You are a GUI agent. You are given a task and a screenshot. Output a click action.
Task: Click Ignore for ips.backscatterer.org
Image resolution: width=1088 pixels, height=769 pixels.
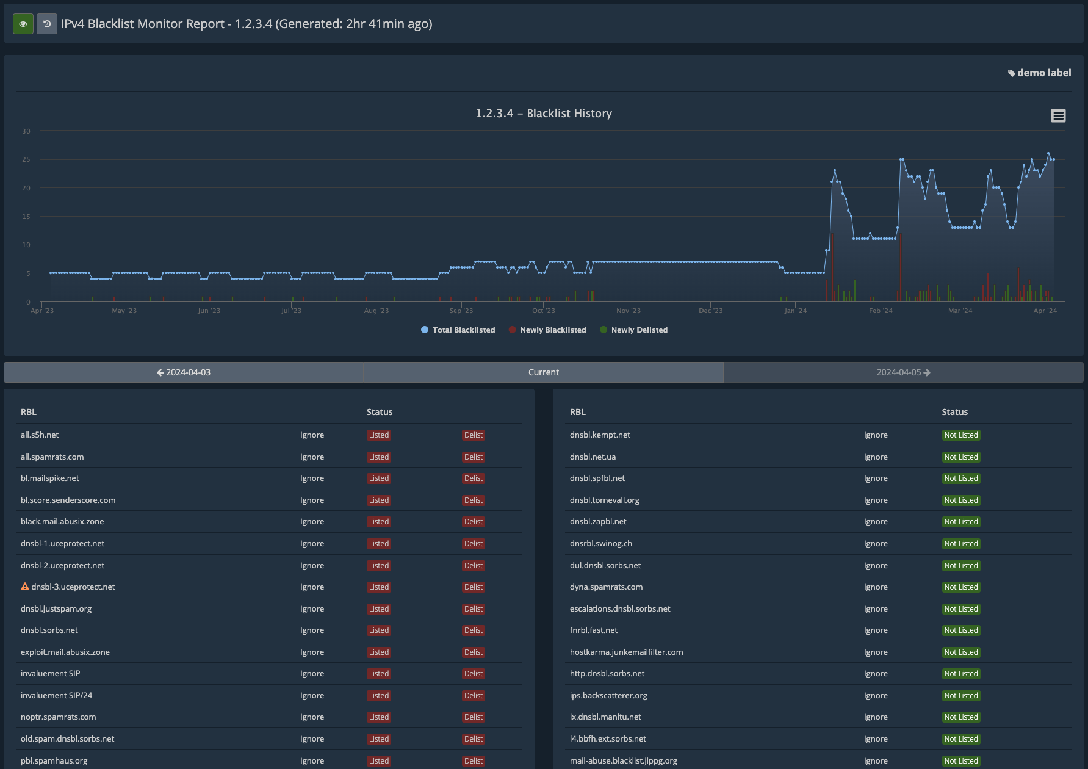876,696
